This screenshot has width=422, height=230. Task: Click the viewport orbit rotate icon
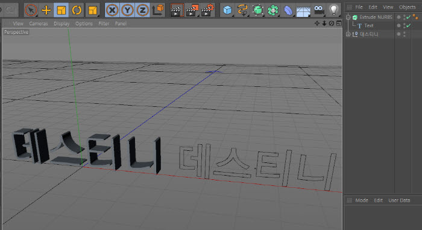(x=332, y=24)
